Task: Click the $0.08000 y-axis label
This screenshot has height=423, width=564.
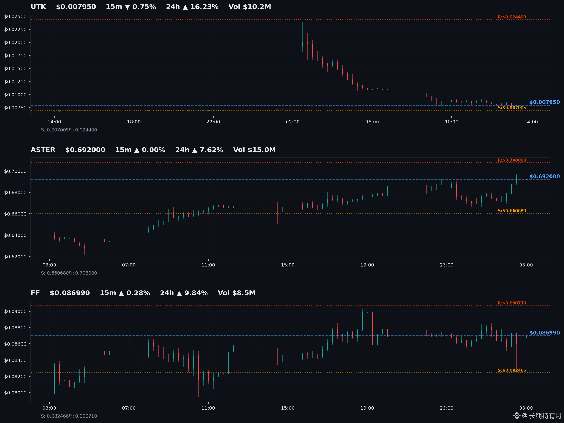Action: [15, 393]
